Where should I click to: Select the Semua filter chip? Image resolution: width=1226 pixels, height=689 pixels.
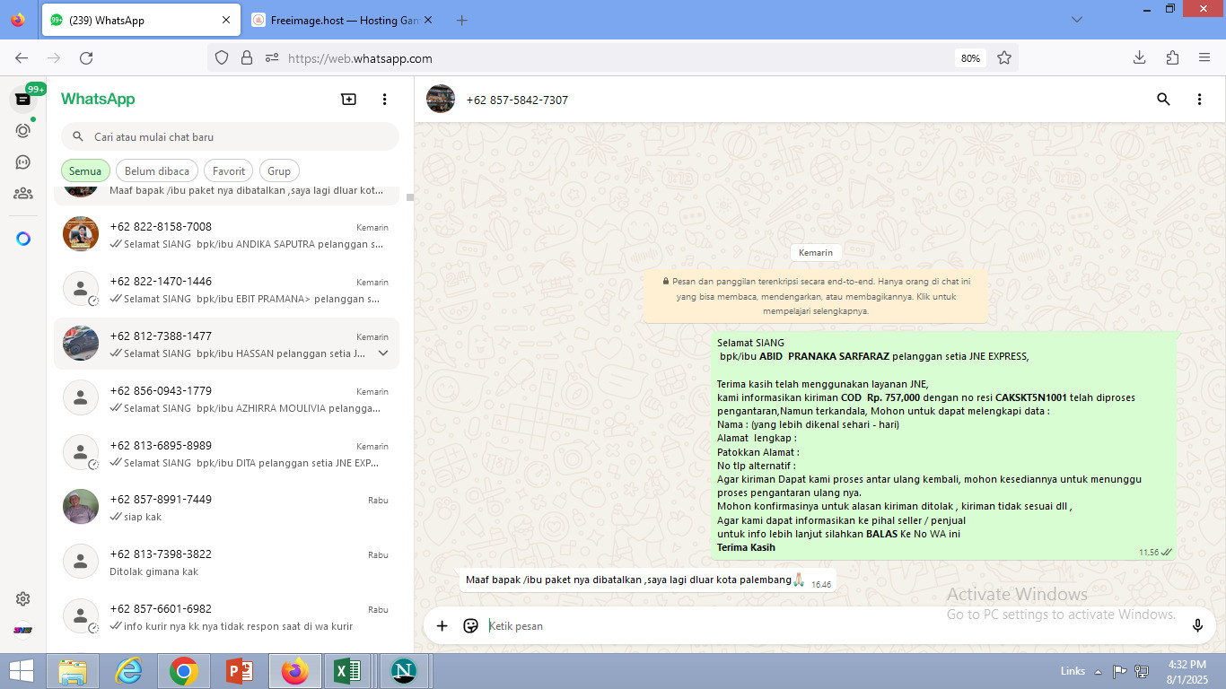point(85,170)
